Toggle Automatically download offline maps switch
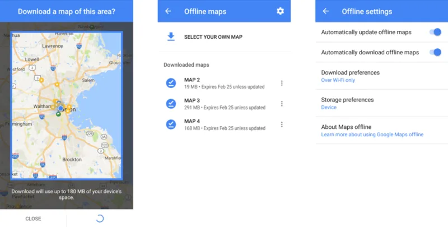The image size is (448, 227). pyautogui.click(x=436, y=52)
